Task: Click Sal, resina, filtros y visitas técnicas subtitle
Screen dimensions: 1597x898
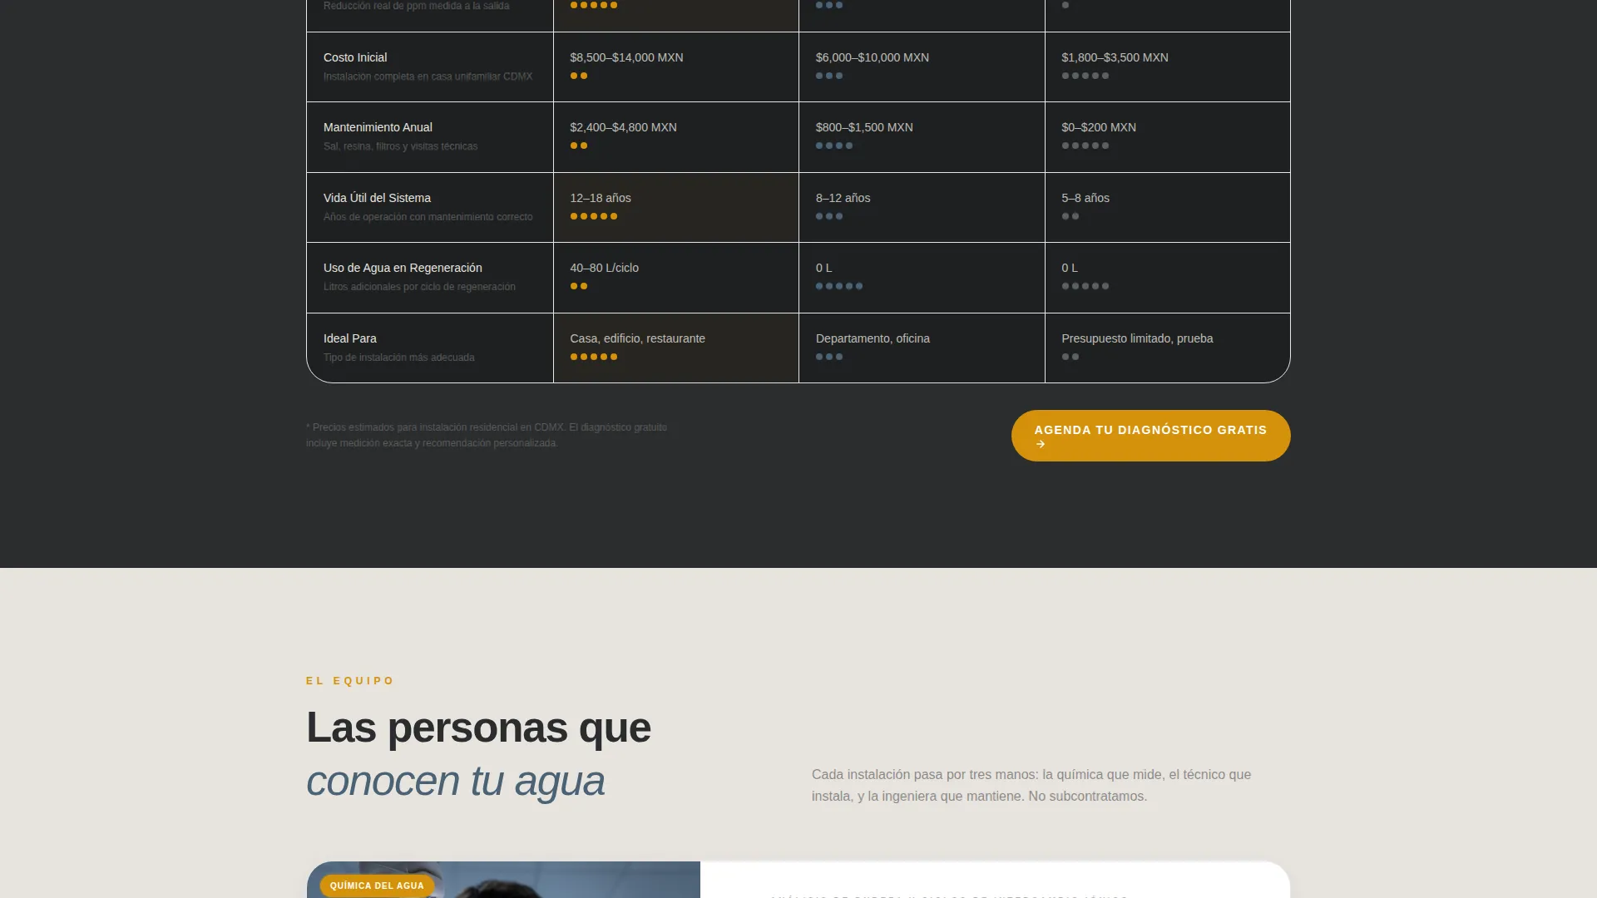Action: tap(400, 146)
